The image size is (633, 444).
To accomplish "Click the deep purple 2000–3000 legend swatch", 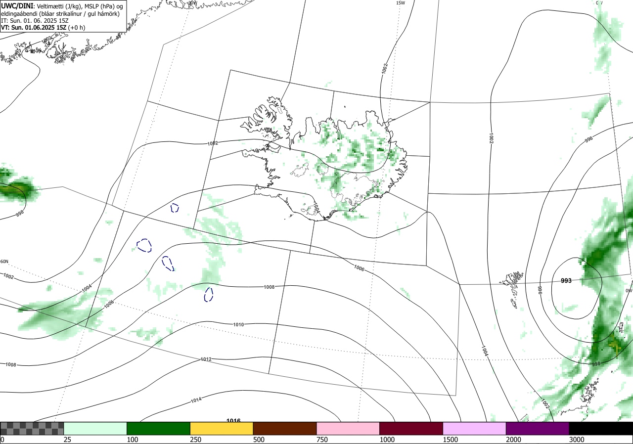I will [x=538, y=429].
